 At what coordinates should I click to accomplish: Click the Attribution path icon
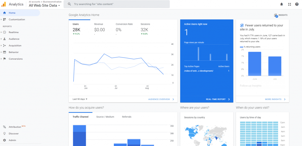(5, 127)
